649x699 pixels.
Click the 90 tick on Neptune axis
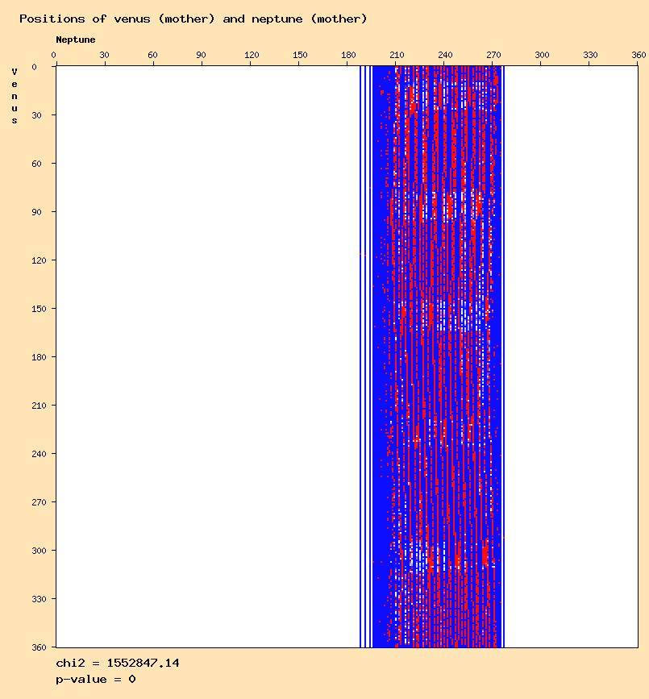(x=201, y=55)
